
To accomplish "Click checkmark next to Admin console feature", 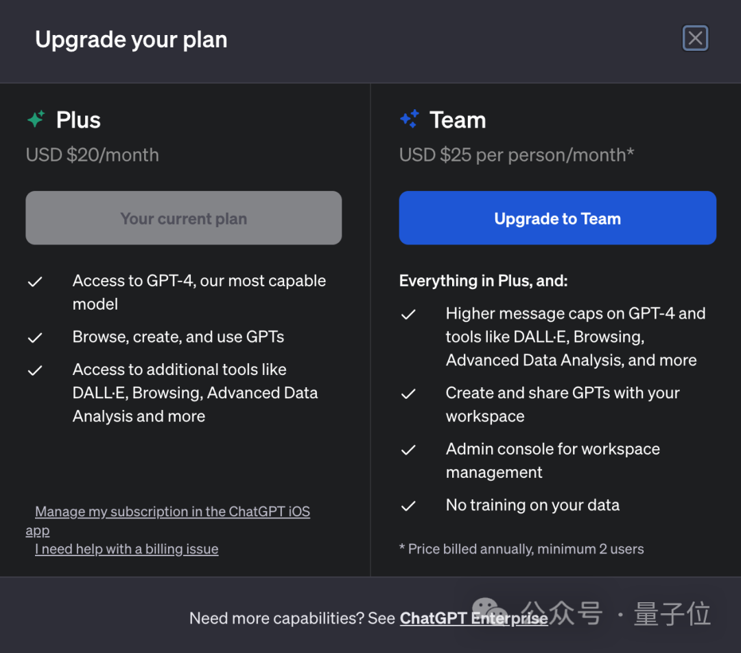I will coord(408,450).
